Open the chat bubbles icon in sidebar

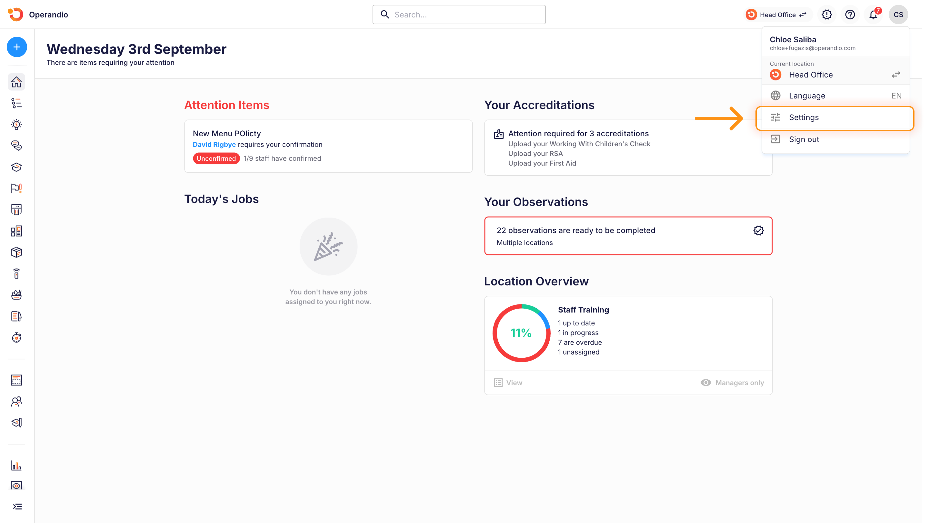pos(16,146)
